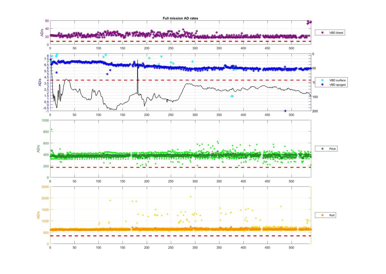Click the green Pitch outlier point above 800
The height and width of the screenshot is (274, 386).
coord(52,130)
